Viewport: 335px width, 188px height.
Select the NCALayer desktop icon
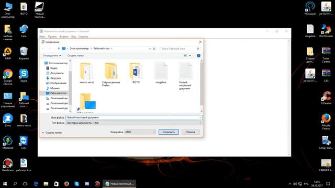[310, 8]
